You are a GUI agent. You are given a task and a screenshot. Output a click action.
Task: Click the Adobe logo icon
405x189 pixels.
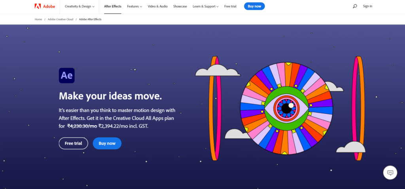(38, 6)
